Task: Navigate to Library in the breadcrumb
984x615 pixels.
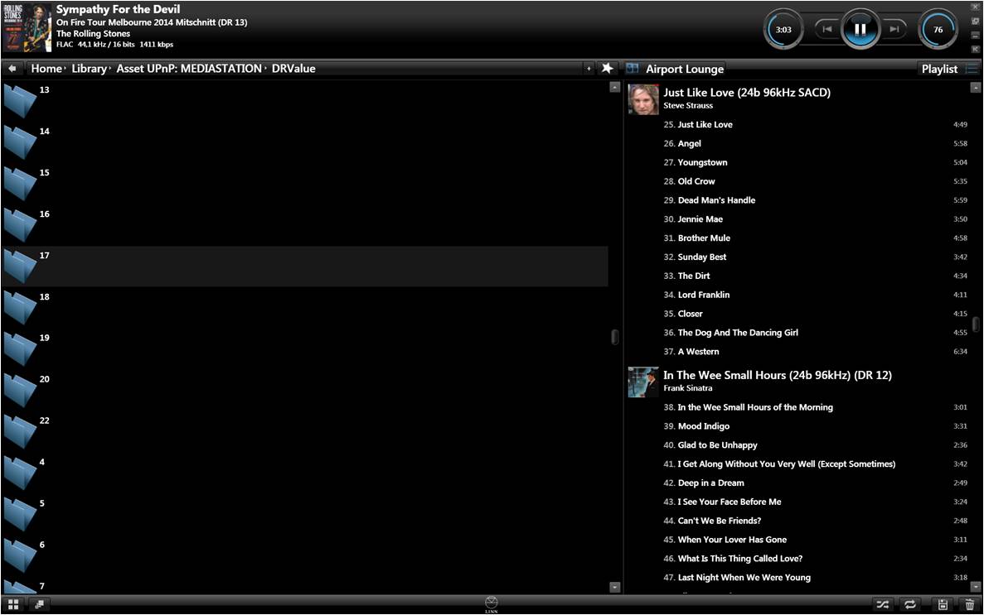Action: pos(89,69)
